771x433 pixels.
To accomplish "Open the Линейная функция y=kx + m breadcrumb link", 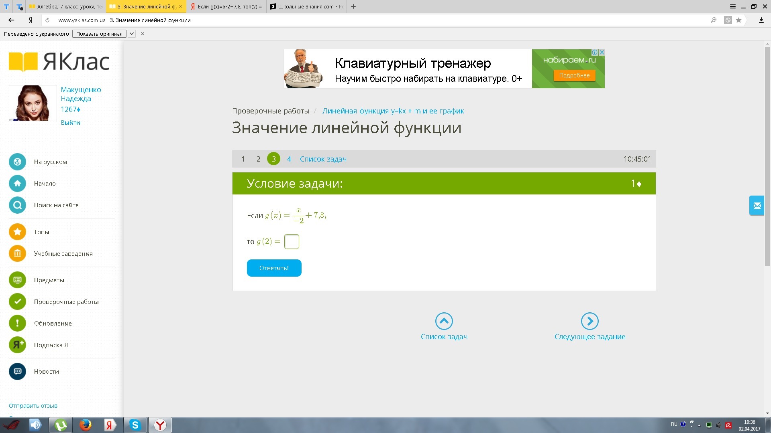I will (x=393, y=111).
